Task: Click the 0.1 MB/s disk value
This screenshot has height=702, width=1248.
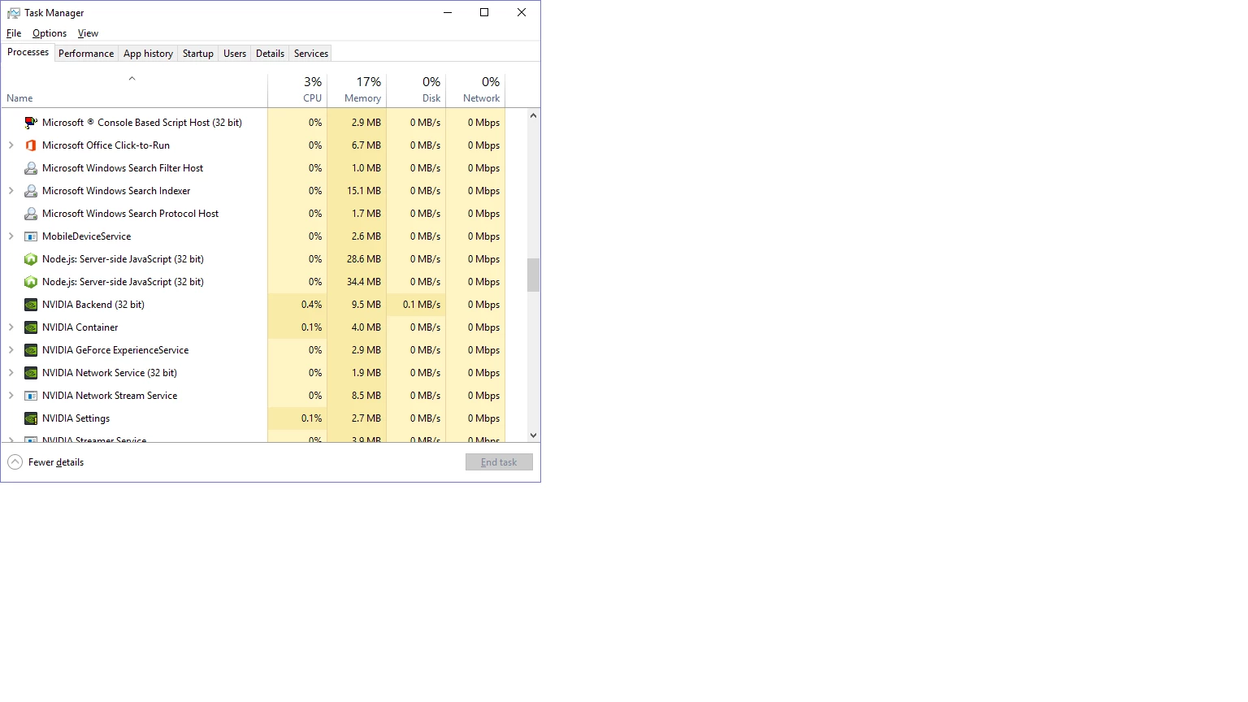Action: [x=422, y=305]
